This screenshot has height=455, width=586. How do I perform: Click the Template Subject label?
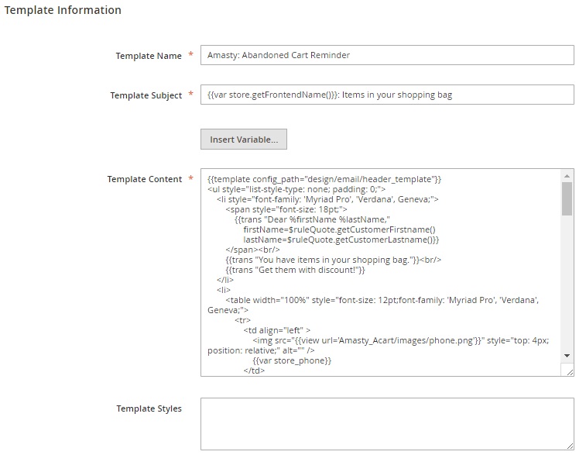[x=146, y=95]
